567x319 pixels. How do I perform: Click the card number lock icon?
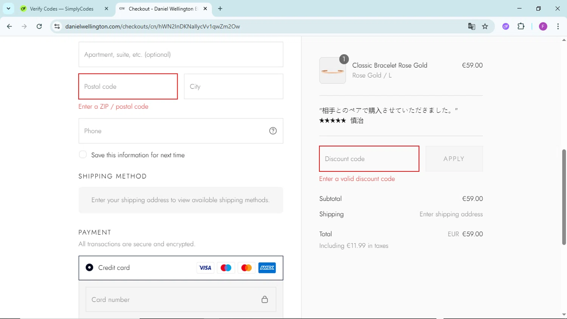pos(265,299)
